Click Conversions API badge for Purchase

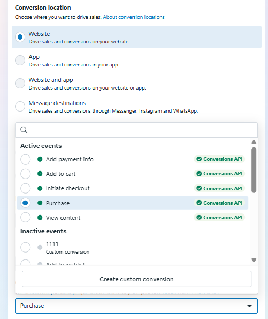(219, 203)
